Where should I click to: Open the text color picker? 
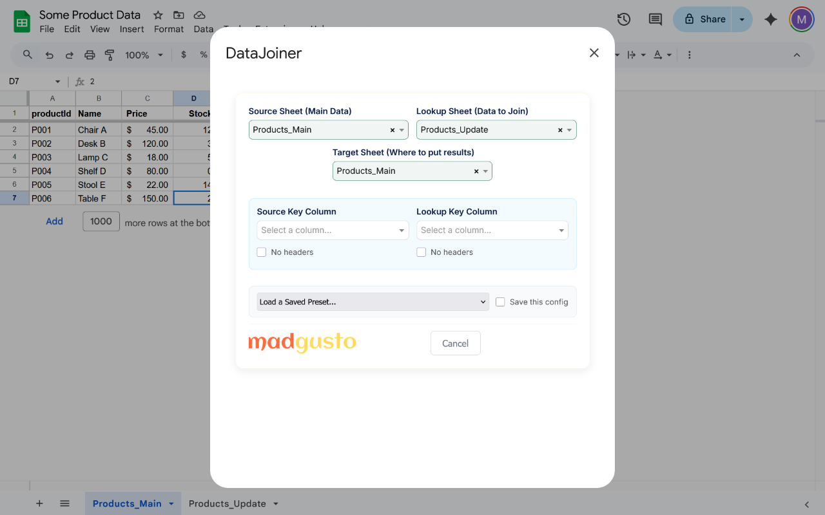658,55
